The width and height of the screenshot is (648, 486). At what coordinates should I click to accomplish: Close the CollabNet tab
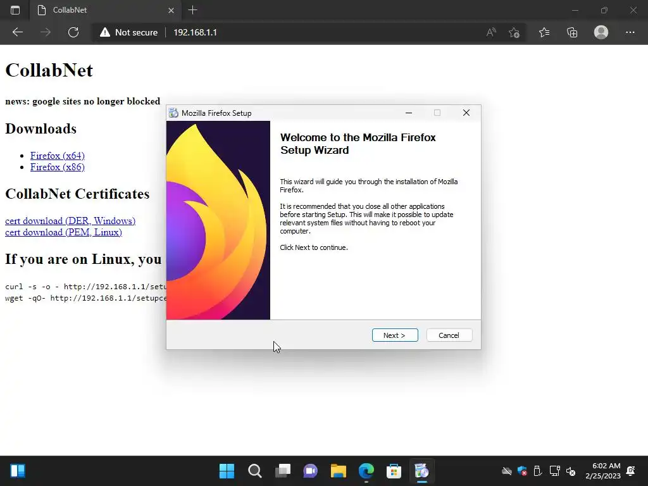(x=171, y=10)
